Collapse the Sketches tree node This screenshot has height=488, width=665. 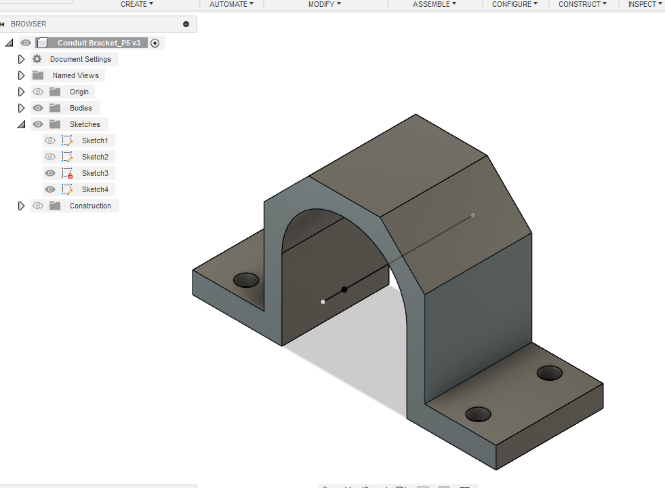click(21, 124)
